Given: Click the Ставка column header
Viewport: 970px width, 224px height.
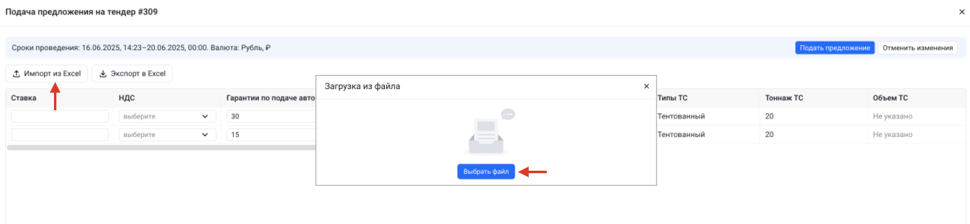Looking at the screenshot, I should tap(24, 98).
